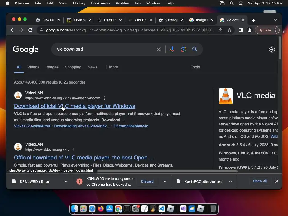Screen dimensions: 288x216
Task: Open options for second VideoLAN result
Action: [73, 150]
